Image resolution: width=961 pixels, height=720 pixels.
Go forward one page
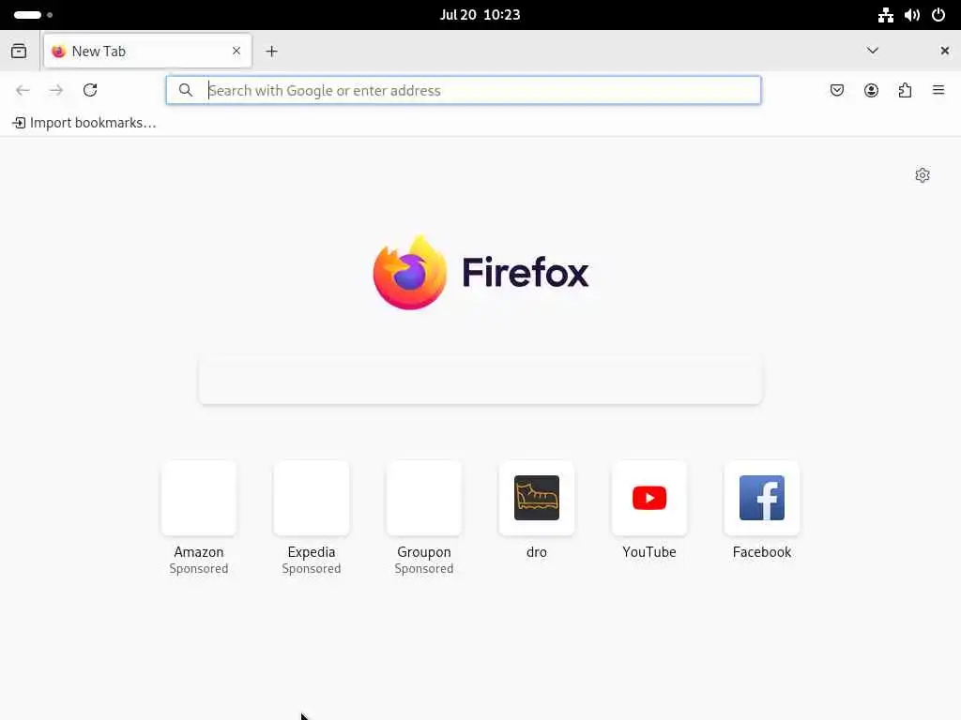click(56, 90)
